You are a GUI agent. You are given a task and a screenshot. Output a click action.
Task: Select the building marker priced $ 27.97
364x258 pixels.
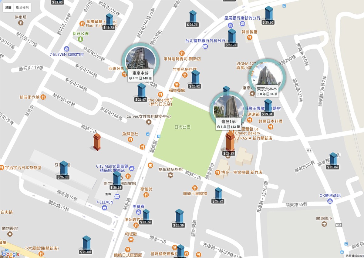click(x=231, y=38)
